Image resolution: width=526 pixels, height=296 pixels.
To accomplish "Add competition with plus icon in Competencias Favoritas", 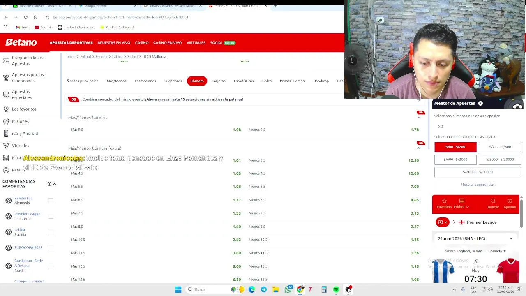I will 49,184.
